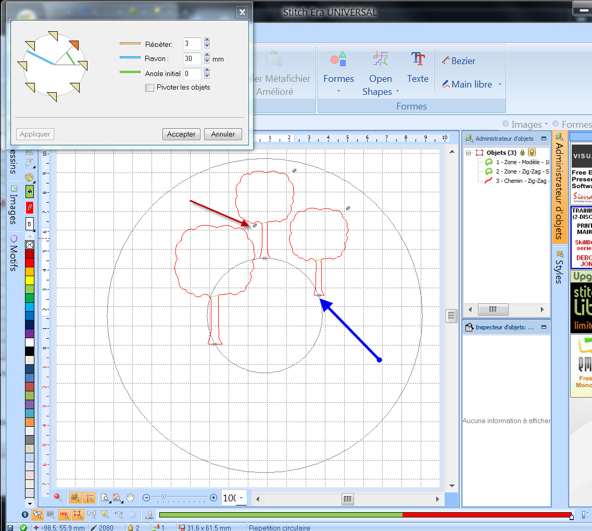
Task: Select the Images radio button
Action: [x=506, y=124]
